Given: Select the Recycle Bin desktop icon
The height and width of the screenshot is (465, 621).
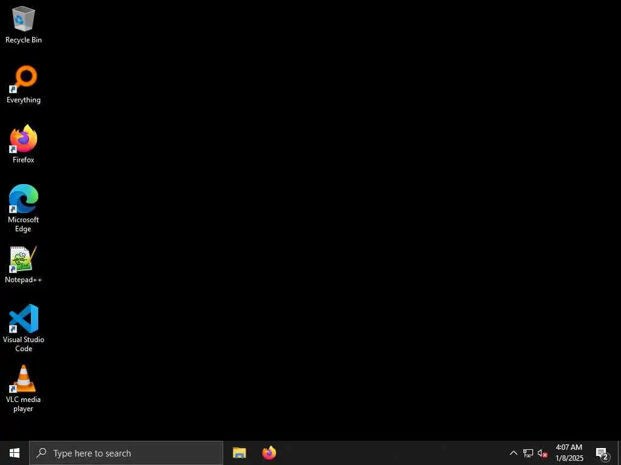Looking at the screenshot, I should click(24, 24).
